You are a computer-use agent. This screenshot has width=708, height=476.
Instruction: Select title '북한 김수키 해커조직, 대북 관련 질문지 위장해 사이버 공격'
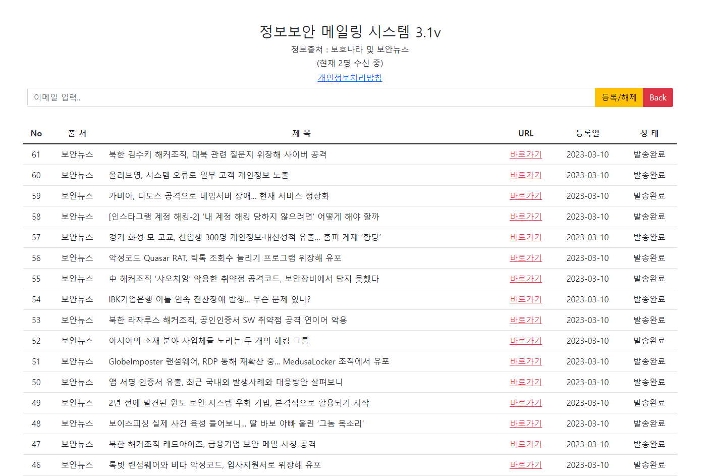[217, 154]
